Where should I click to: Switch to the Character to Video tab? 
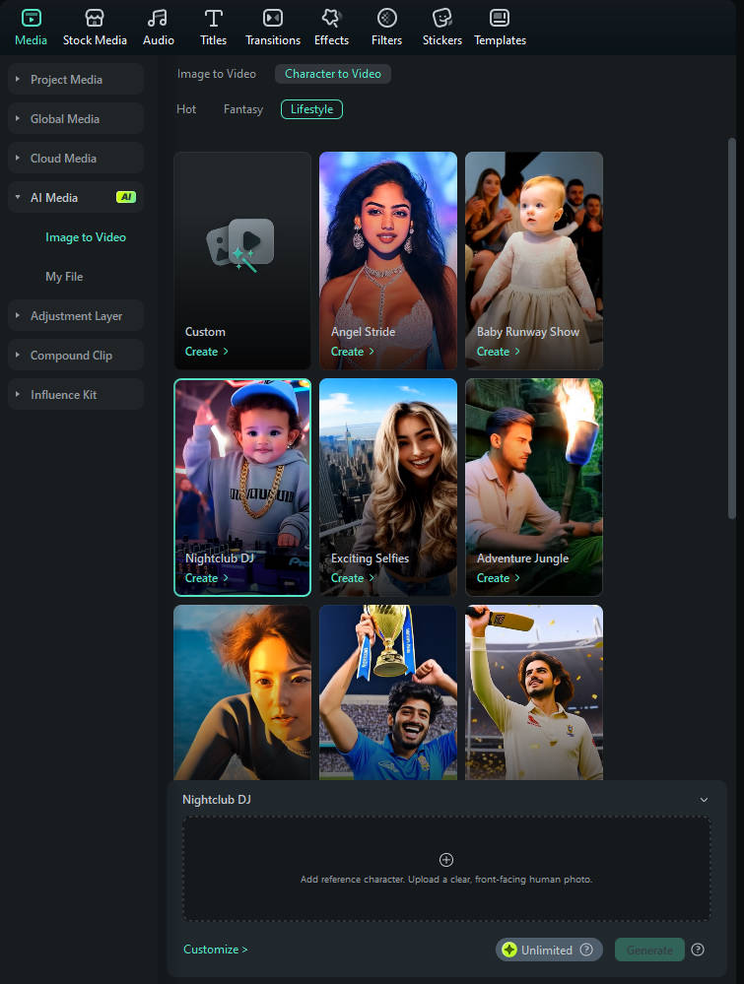tap(333, 74)
